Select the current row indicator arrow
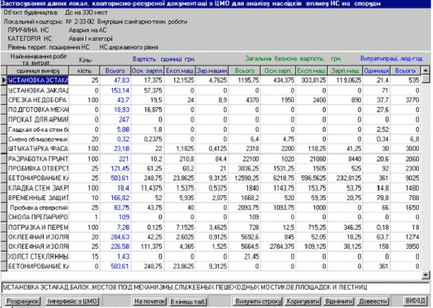The width and height of the screenshot is (433, 308). tap(4, 81)
